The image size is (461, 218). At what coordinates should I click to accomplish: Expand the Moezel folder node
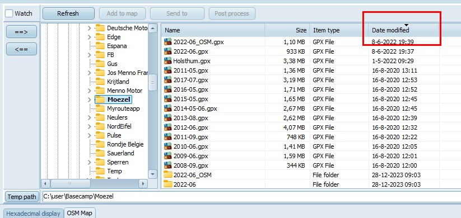click(x=90, y=99)
